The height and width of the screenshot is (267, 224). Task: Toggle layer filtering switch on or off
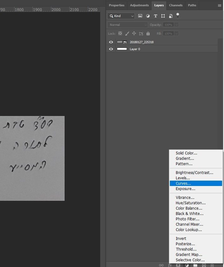(178, 15)
